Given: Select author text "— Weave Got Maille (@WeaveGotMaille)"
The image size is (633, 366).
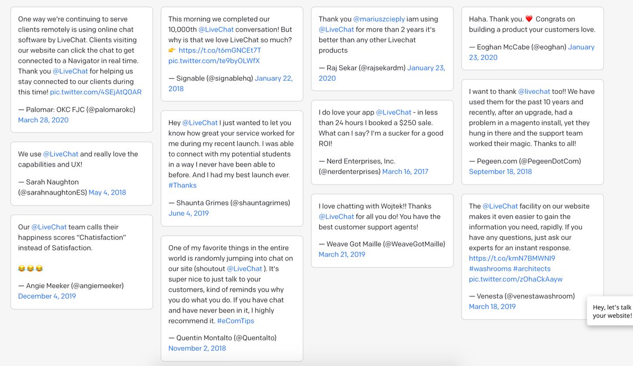Looking at the screenshot, I should [382, 244].
